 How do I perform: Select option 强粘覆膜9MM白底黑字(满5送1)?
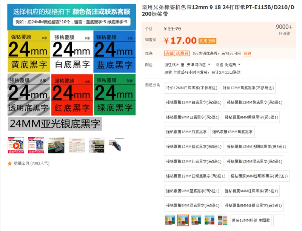click(x=193, y=117)
